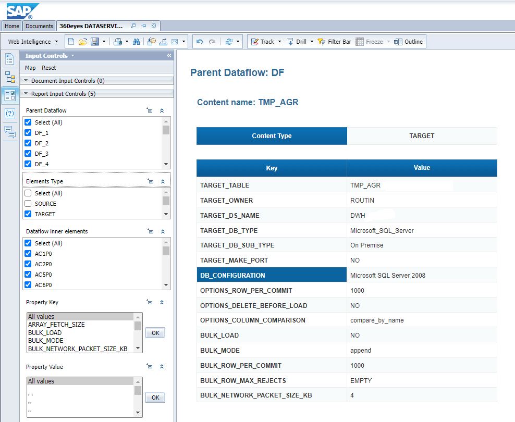515x422 pixels.
Task: Click dependencies icon for Property Key control
Action: [x=150, y=302]
